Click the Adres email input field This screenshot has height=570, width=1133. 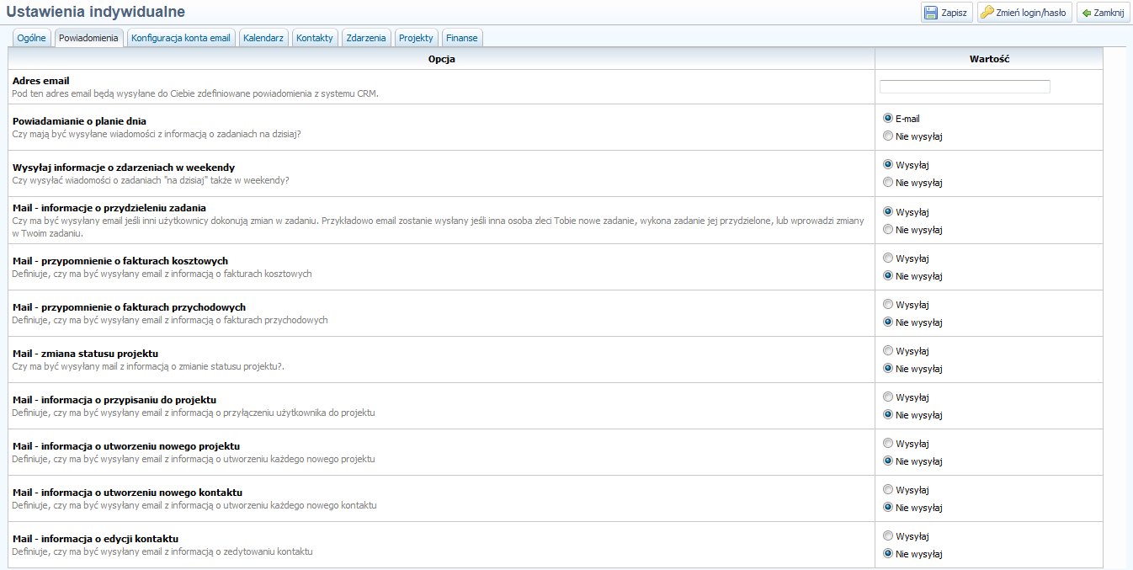(965, 87)
